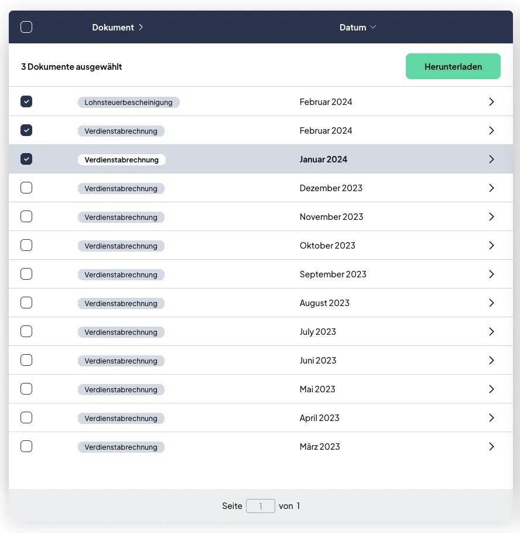Click chevron icon for November 2023 row
This screenshot has height=533, width=520.
[x=491, y=217]
